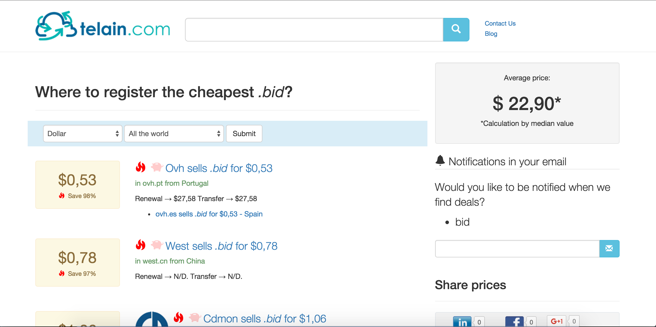
Task: Open the Contact Us link
Action: click(500, 24)
